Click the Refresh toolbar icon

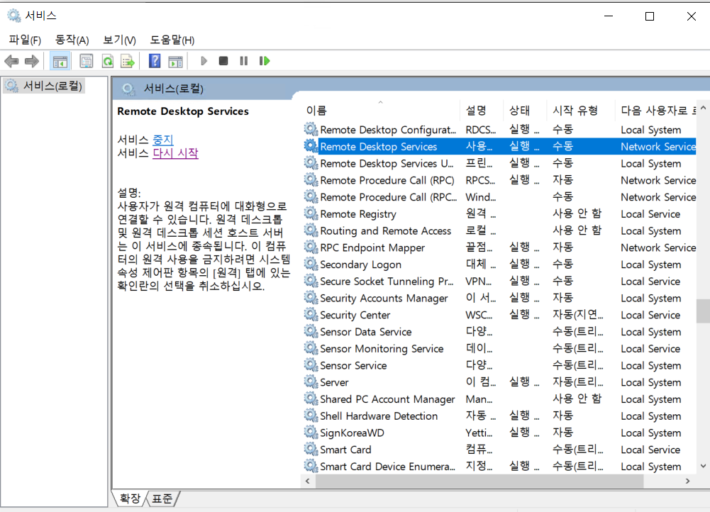coord(108,61)
